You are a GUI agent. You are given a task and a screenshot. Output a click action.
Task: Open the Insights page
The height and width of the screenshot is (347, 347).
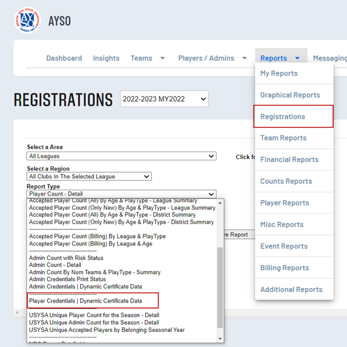(x=106, y=58)
